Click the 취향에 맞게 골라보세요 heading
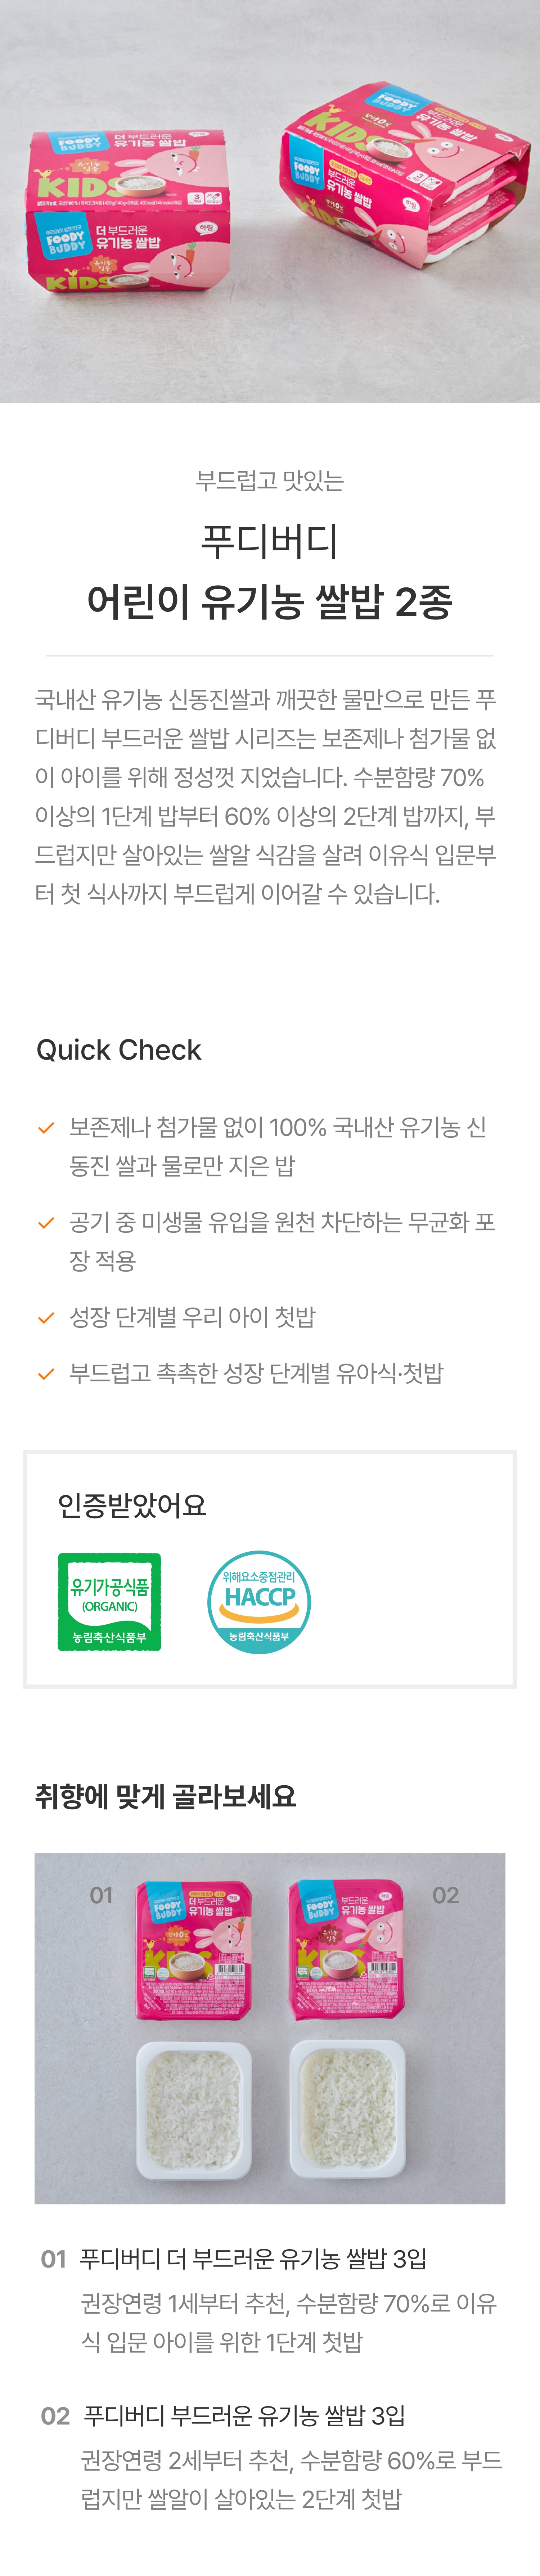This screenshot has width=540, height=2576. tap(166, 1796)
